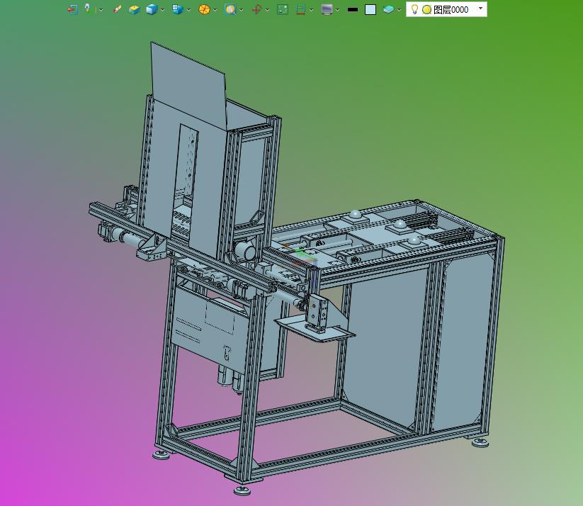Screen dimensions: 583x506
Task: Click the red arrow exit icon
Action: [x=72, y=9]
